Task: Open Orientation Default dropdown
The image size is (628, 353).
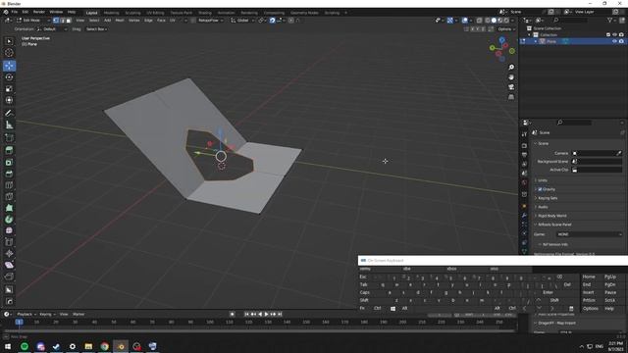Action: pyautogui.click(x=52, y=29)
